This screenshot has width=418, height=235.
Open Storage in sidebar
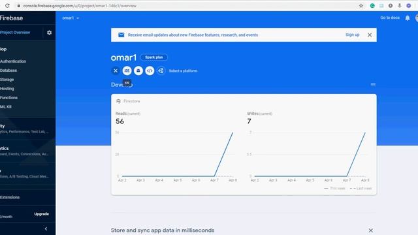tap(7, 80)
